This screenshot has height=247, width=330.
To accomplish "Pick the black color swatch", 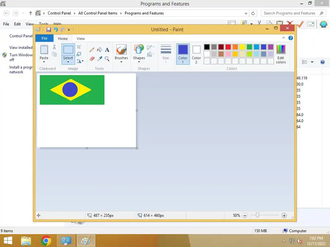I will tap(207, 47).
